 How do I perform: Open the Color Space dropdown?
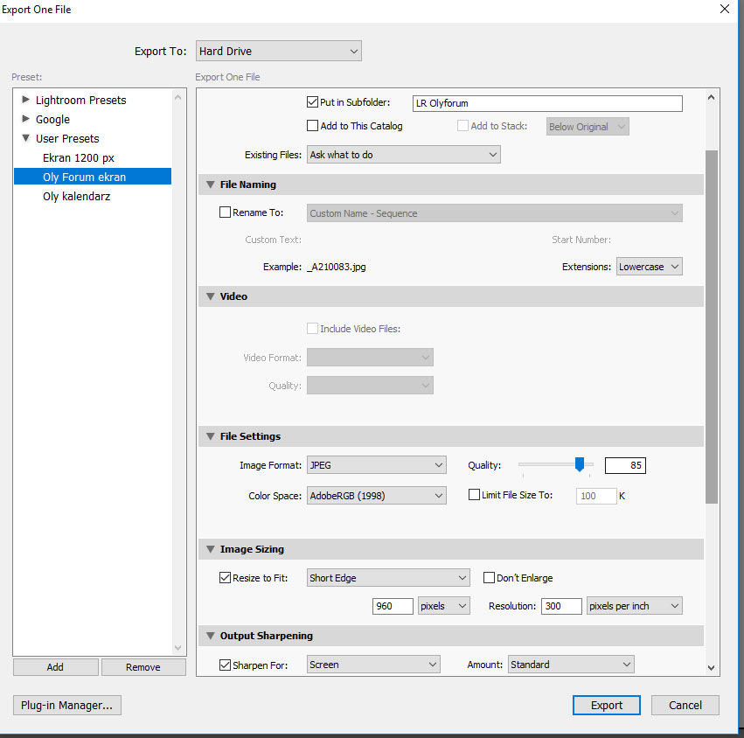pyautogui.click(x=377, y=496)
